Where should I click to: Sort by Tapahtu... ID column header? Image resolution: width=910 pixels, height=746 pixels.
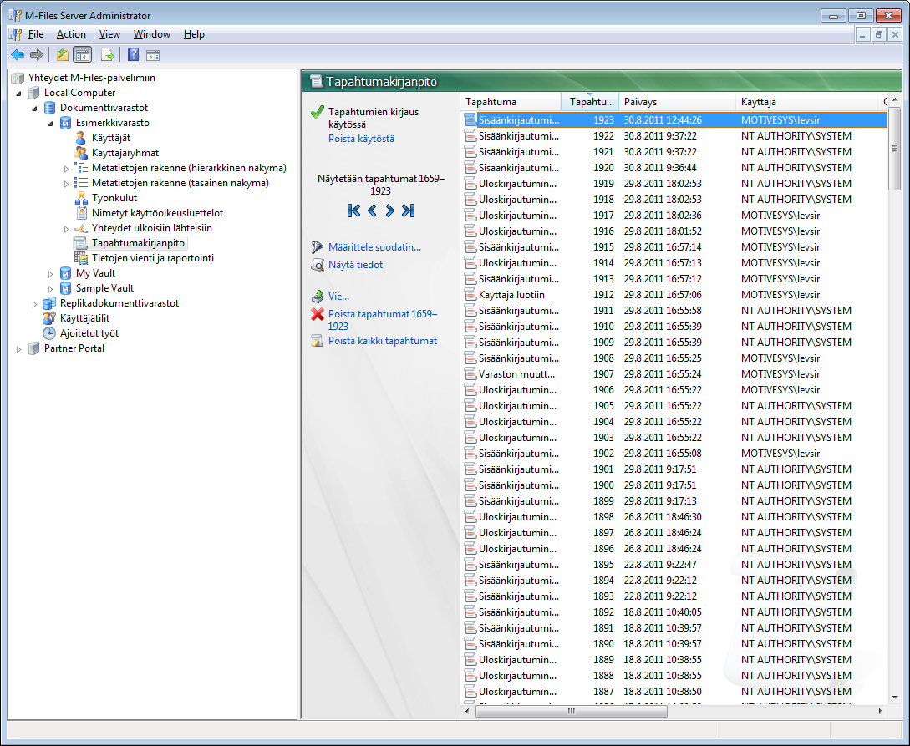point(590,102)
